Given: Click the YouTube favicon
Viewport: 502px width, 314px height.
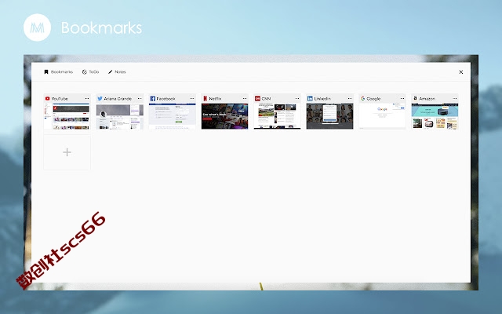Looking at the screenshot, I should (x=47, y=98).
